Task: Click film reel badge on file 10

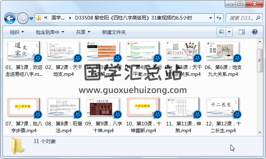Action: pyautogui.click(x=158, y=115)
